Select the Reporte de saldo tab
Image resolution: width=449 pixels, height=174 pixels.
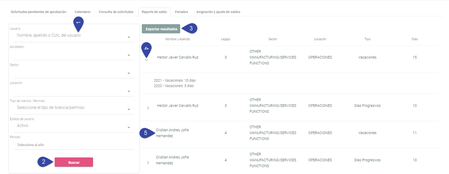click(154, 12)
